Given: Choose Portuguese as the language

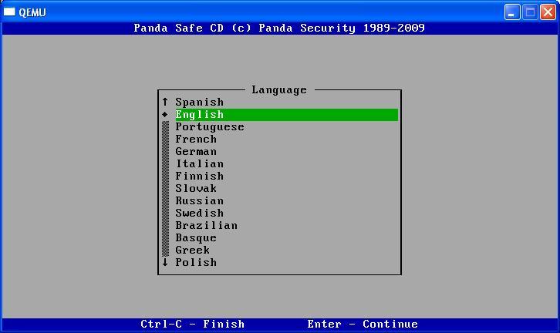Looking at the screenshot, I should point(209,127).
